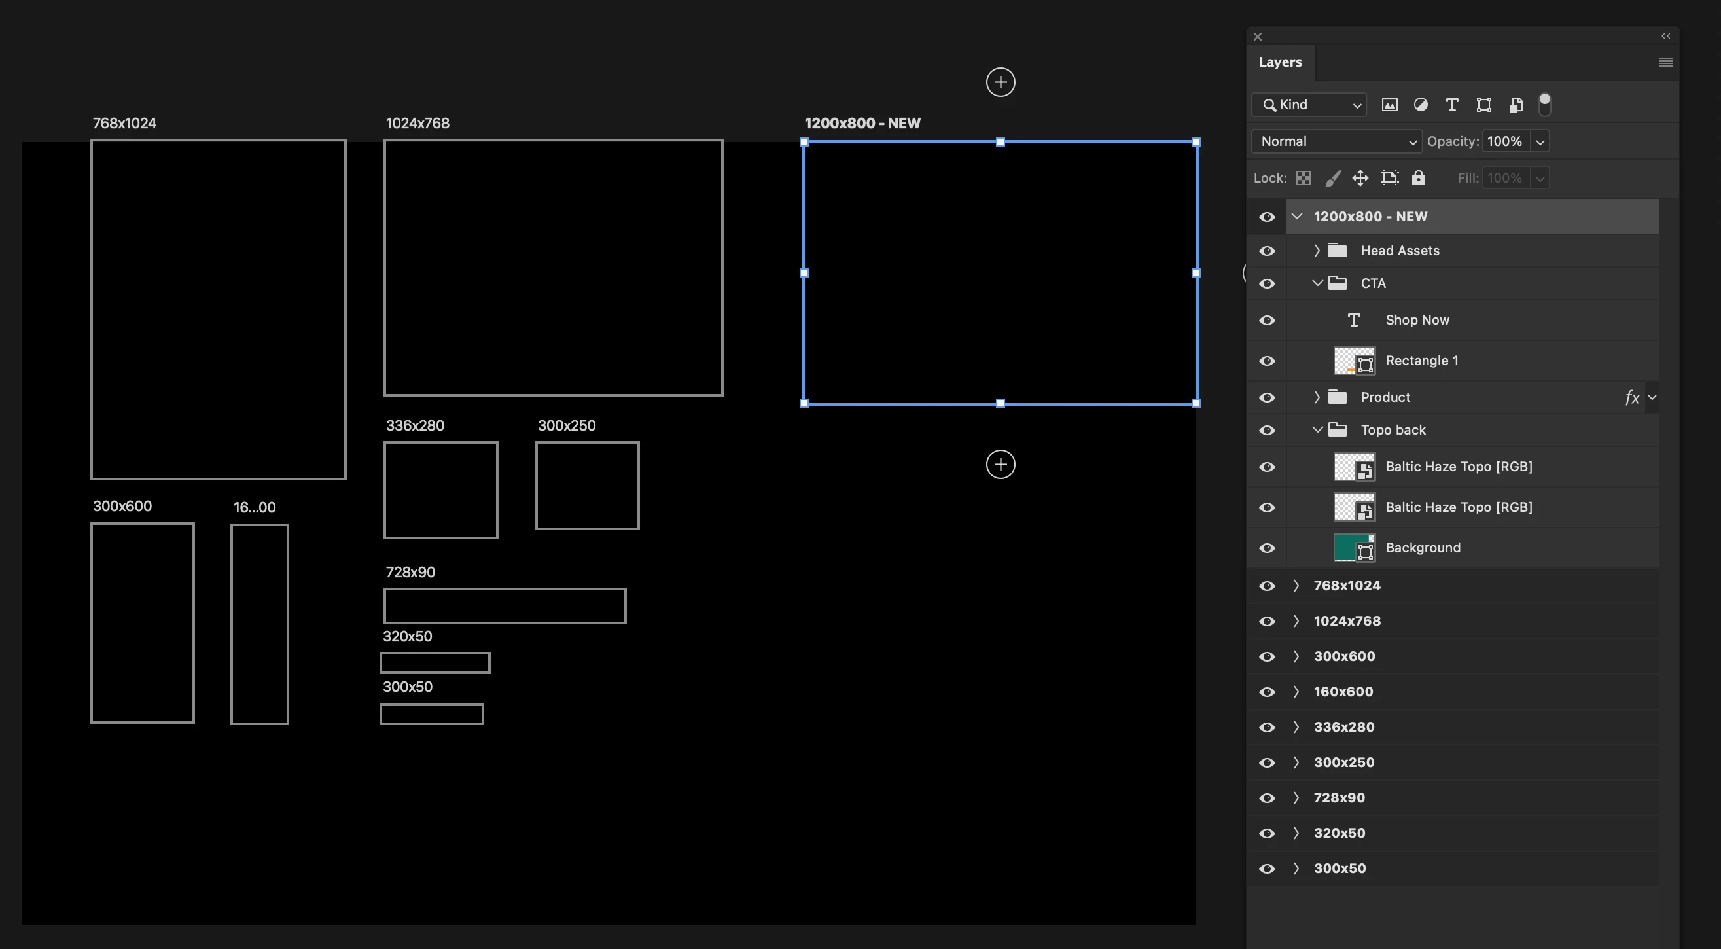1721x949 pixels.
Task: Filter layers by pixel image kind
Action: pos(1389,105)
